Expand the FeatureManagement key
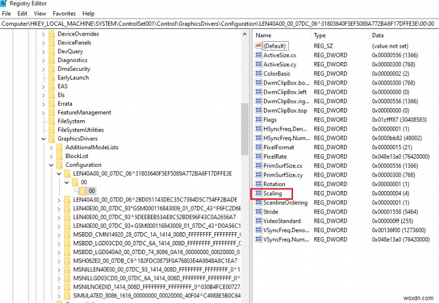This screenshot has height=303, width=439. (43, 113)
